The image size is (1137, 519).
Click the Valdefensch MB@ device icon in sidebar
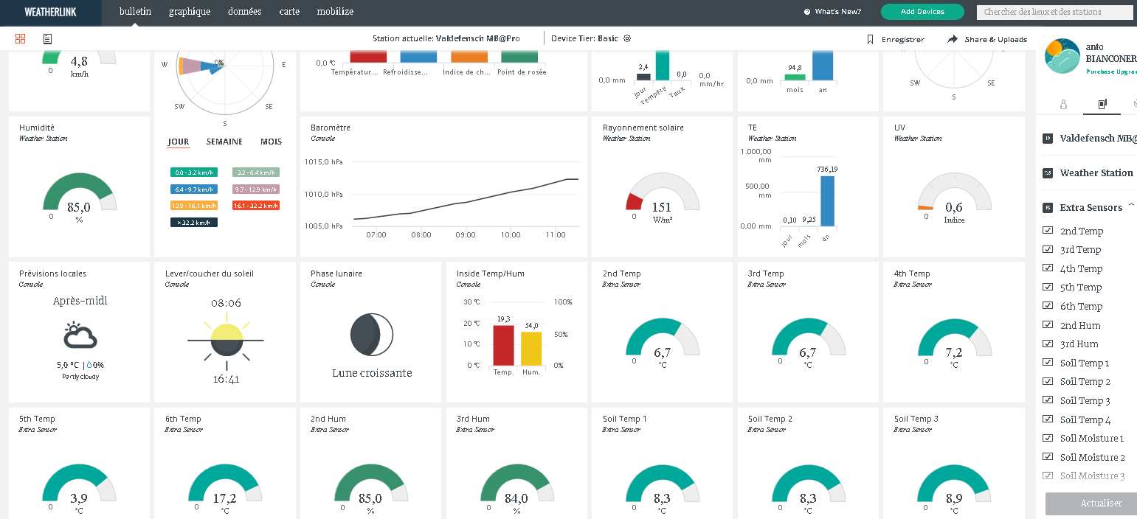pos(1048,139)
